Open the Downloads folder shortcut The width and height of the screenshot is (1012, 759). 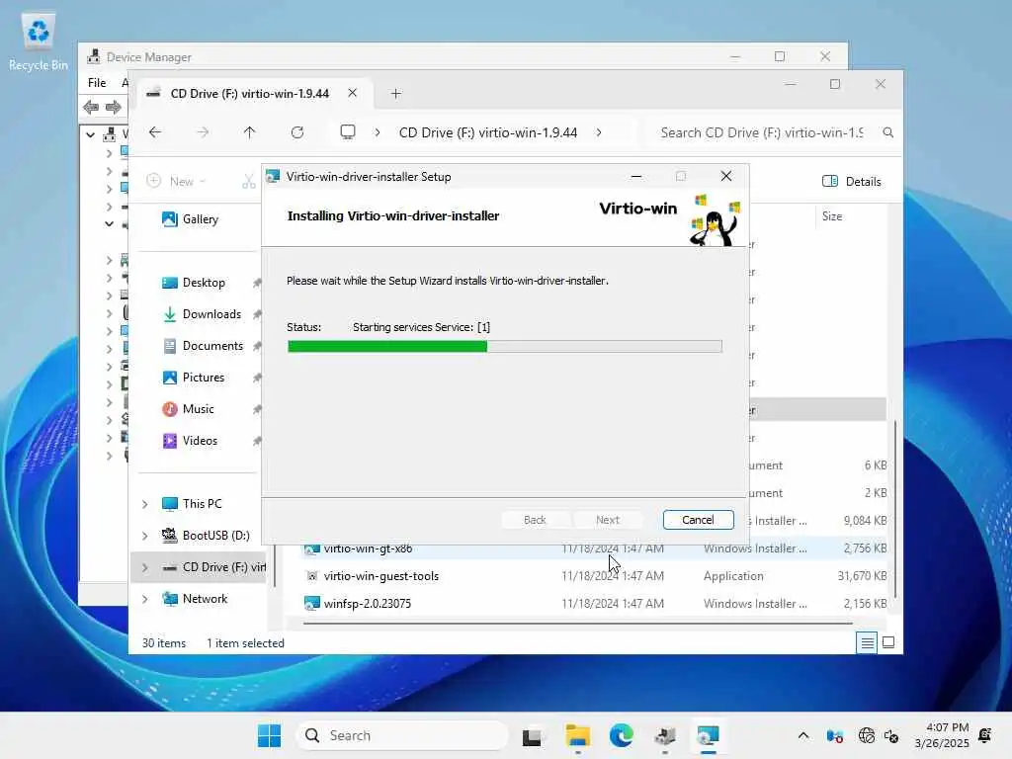(x=202, y=314)
